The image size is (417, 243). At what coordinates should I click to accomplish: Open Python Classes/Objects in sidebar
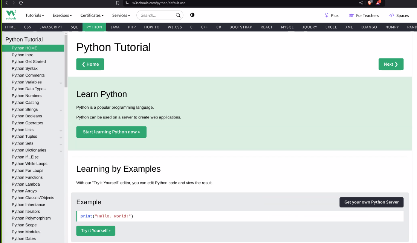(33, 198)
